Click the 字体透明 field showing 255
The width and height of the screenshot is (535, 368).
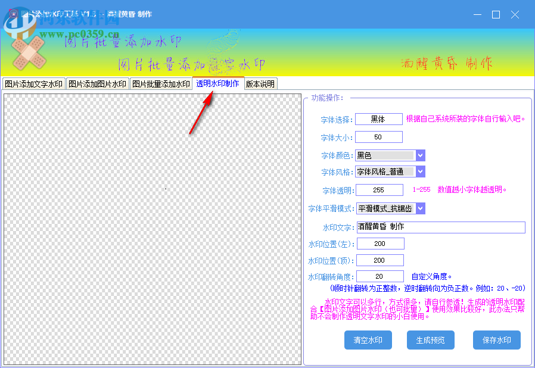click(380, 190)
